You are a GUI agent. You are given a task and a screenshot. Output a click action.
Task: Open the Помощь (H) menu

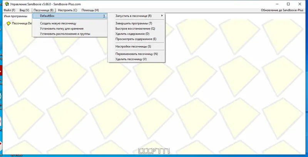[90, 10]
